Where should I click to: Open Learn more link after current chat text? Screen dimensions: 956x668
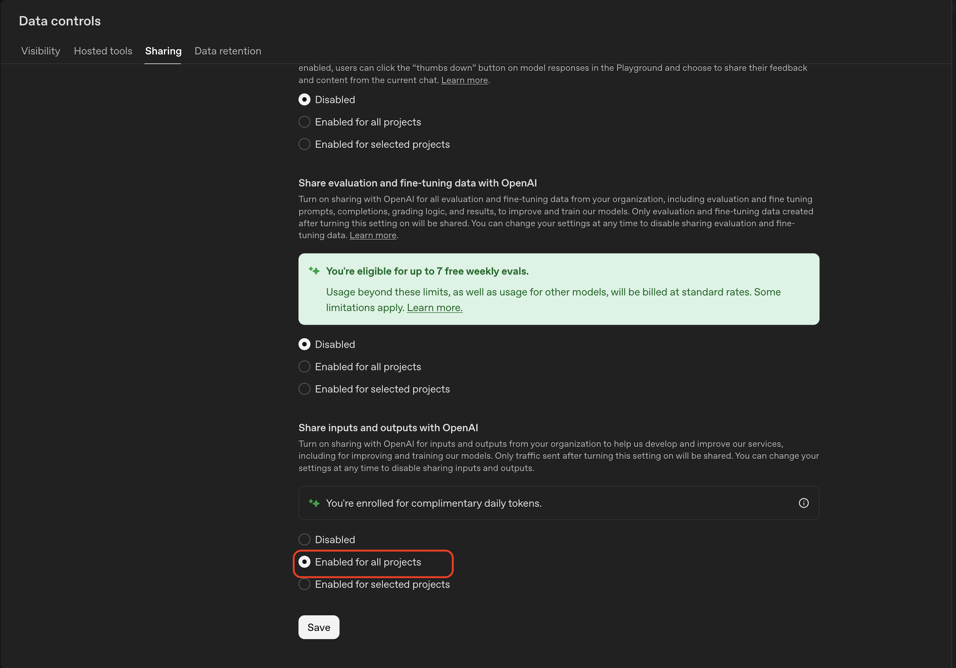click(464, 80)
